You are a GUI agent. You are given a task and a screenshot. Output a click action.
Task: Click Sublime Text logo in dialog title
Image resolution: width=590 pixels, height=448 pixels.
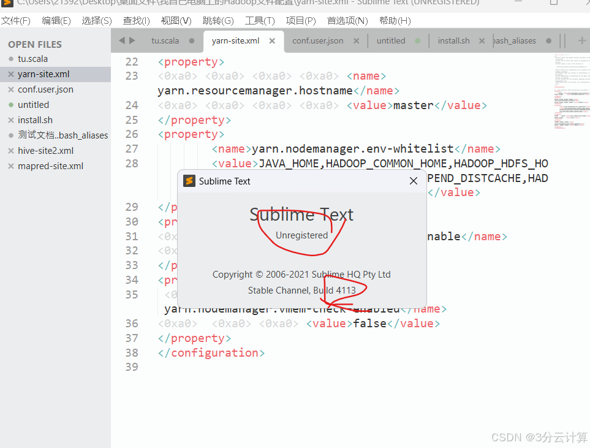189,181
